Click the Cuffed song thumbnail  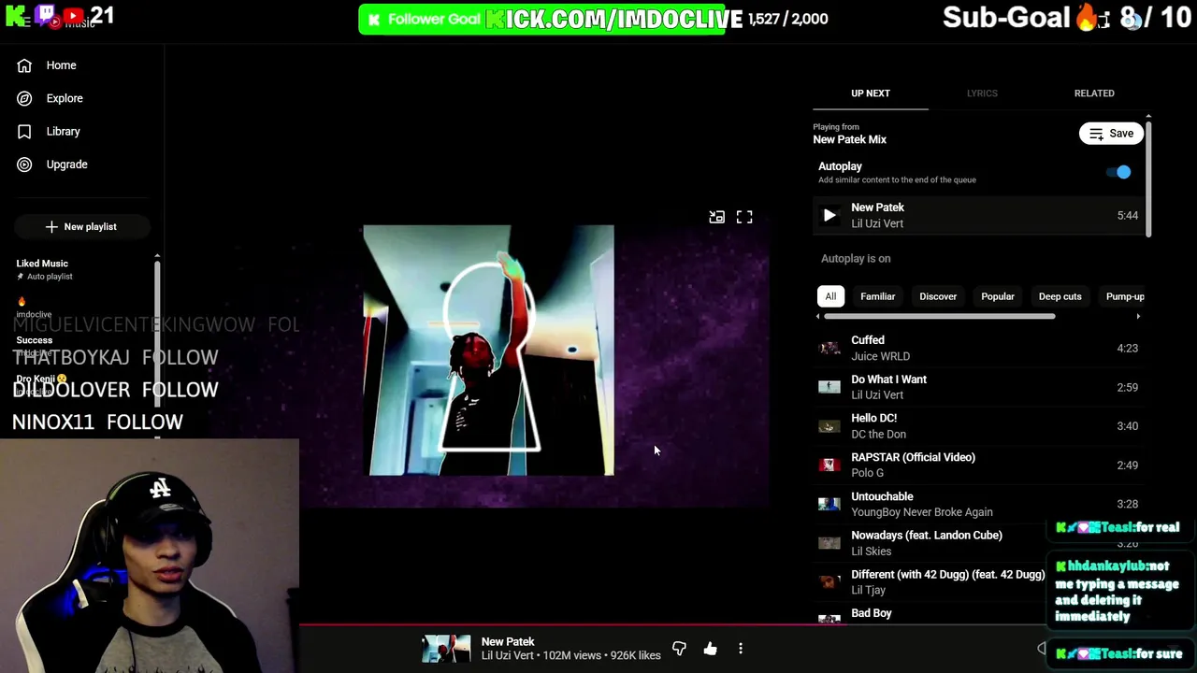[829, 348]
